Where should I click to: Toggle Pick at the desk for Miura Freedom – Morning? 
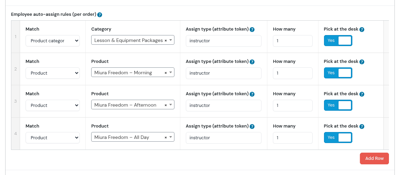tap(338, 73)
